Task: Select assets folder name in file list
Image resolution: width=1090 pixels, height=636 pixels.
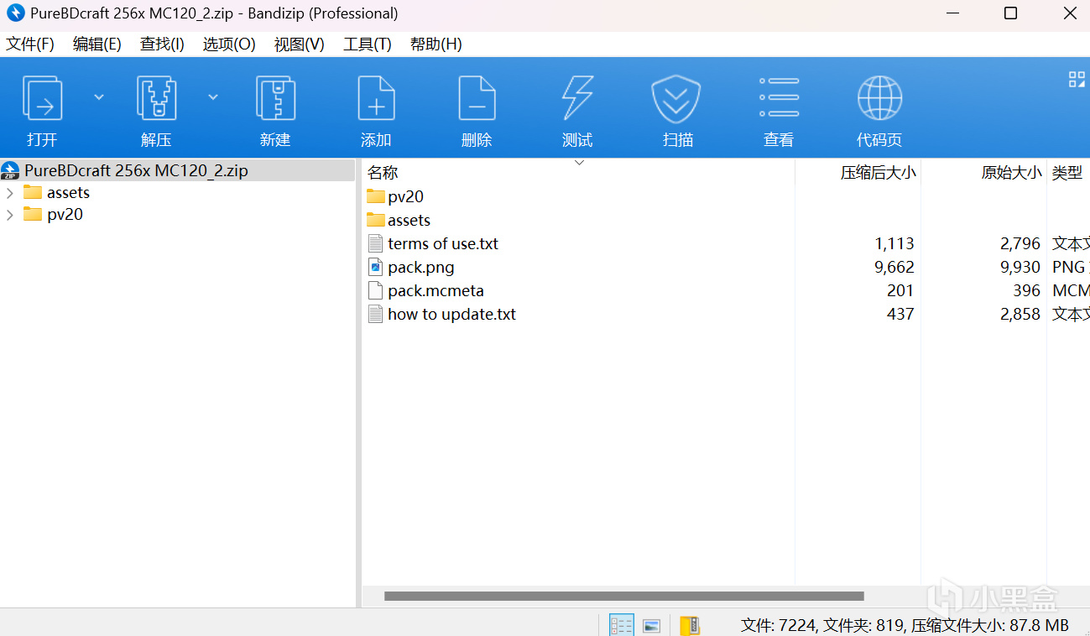Action: pyautogui.click(x=409, y=221)
